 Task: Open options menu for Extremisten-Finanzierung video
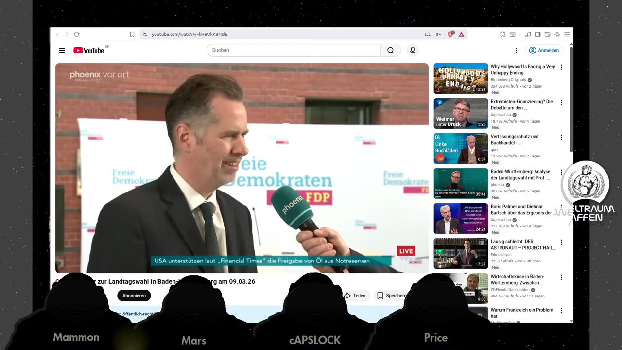coord(561,102)
